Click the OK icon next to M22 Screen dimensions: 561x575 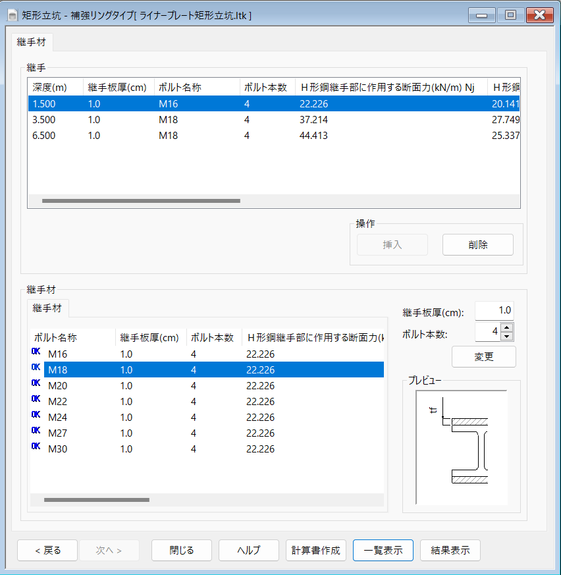click(36, 399)
